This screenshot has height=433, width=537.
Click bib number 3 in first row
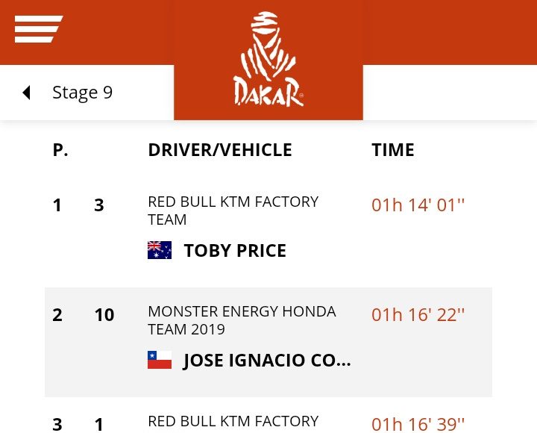(99, 205)
